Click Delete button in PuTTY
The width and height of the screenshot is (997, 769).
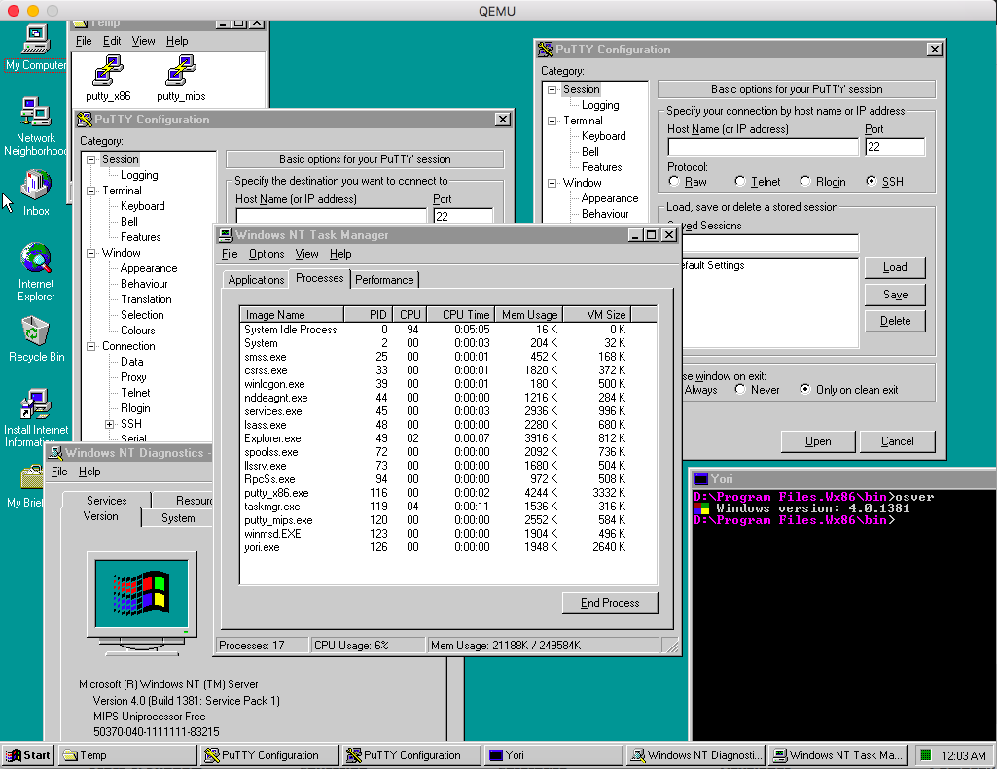point(895,321)
